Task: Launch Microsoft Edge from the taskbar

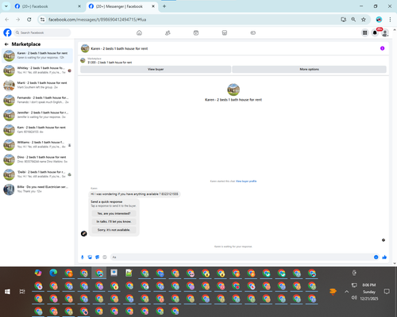Action: [x=53, y=273]
